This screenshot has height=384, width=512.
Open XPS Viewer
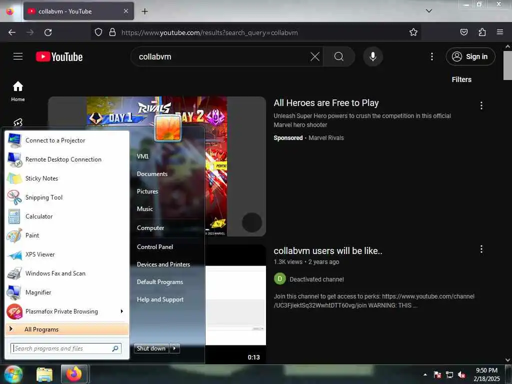[67, 254]
